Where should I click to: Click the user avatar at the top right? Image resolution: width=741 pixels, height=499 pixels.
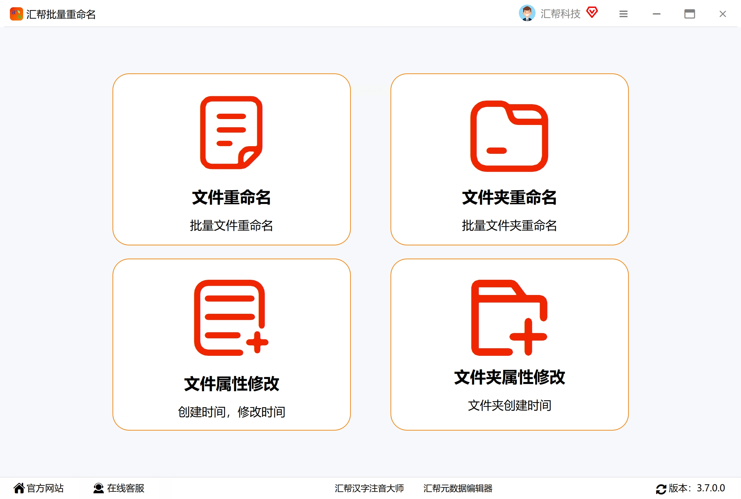tap(527, 13)
